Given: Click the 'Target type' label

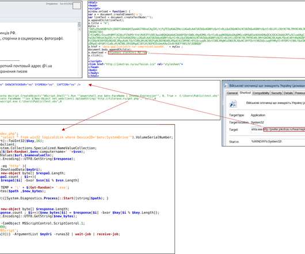Looking at the screenshot, I should pyautogui.click(x=237, y=115).
